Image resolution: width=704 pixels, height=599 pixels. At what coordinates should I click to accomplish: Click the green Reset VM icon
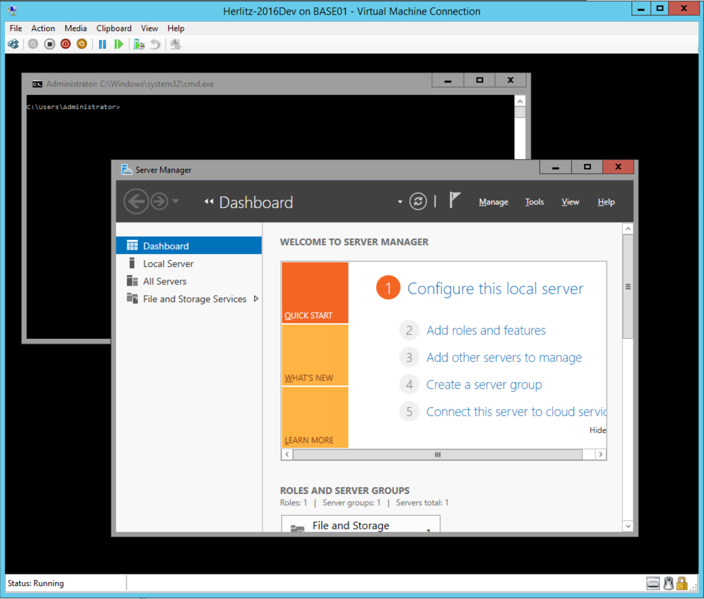[119, 44]
